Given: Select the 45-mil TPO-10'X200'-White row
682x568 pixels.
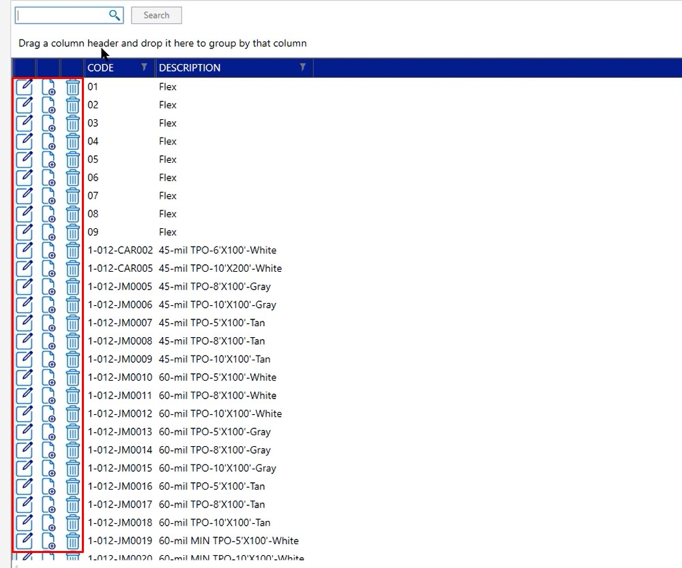Looking at the screenshot, I should [220, 268].
